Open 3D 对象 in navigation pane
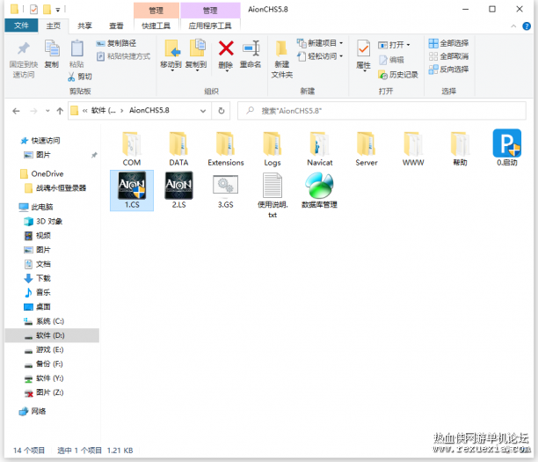The width and height of the screenshot is (538, 462). [x=43, y=221]
